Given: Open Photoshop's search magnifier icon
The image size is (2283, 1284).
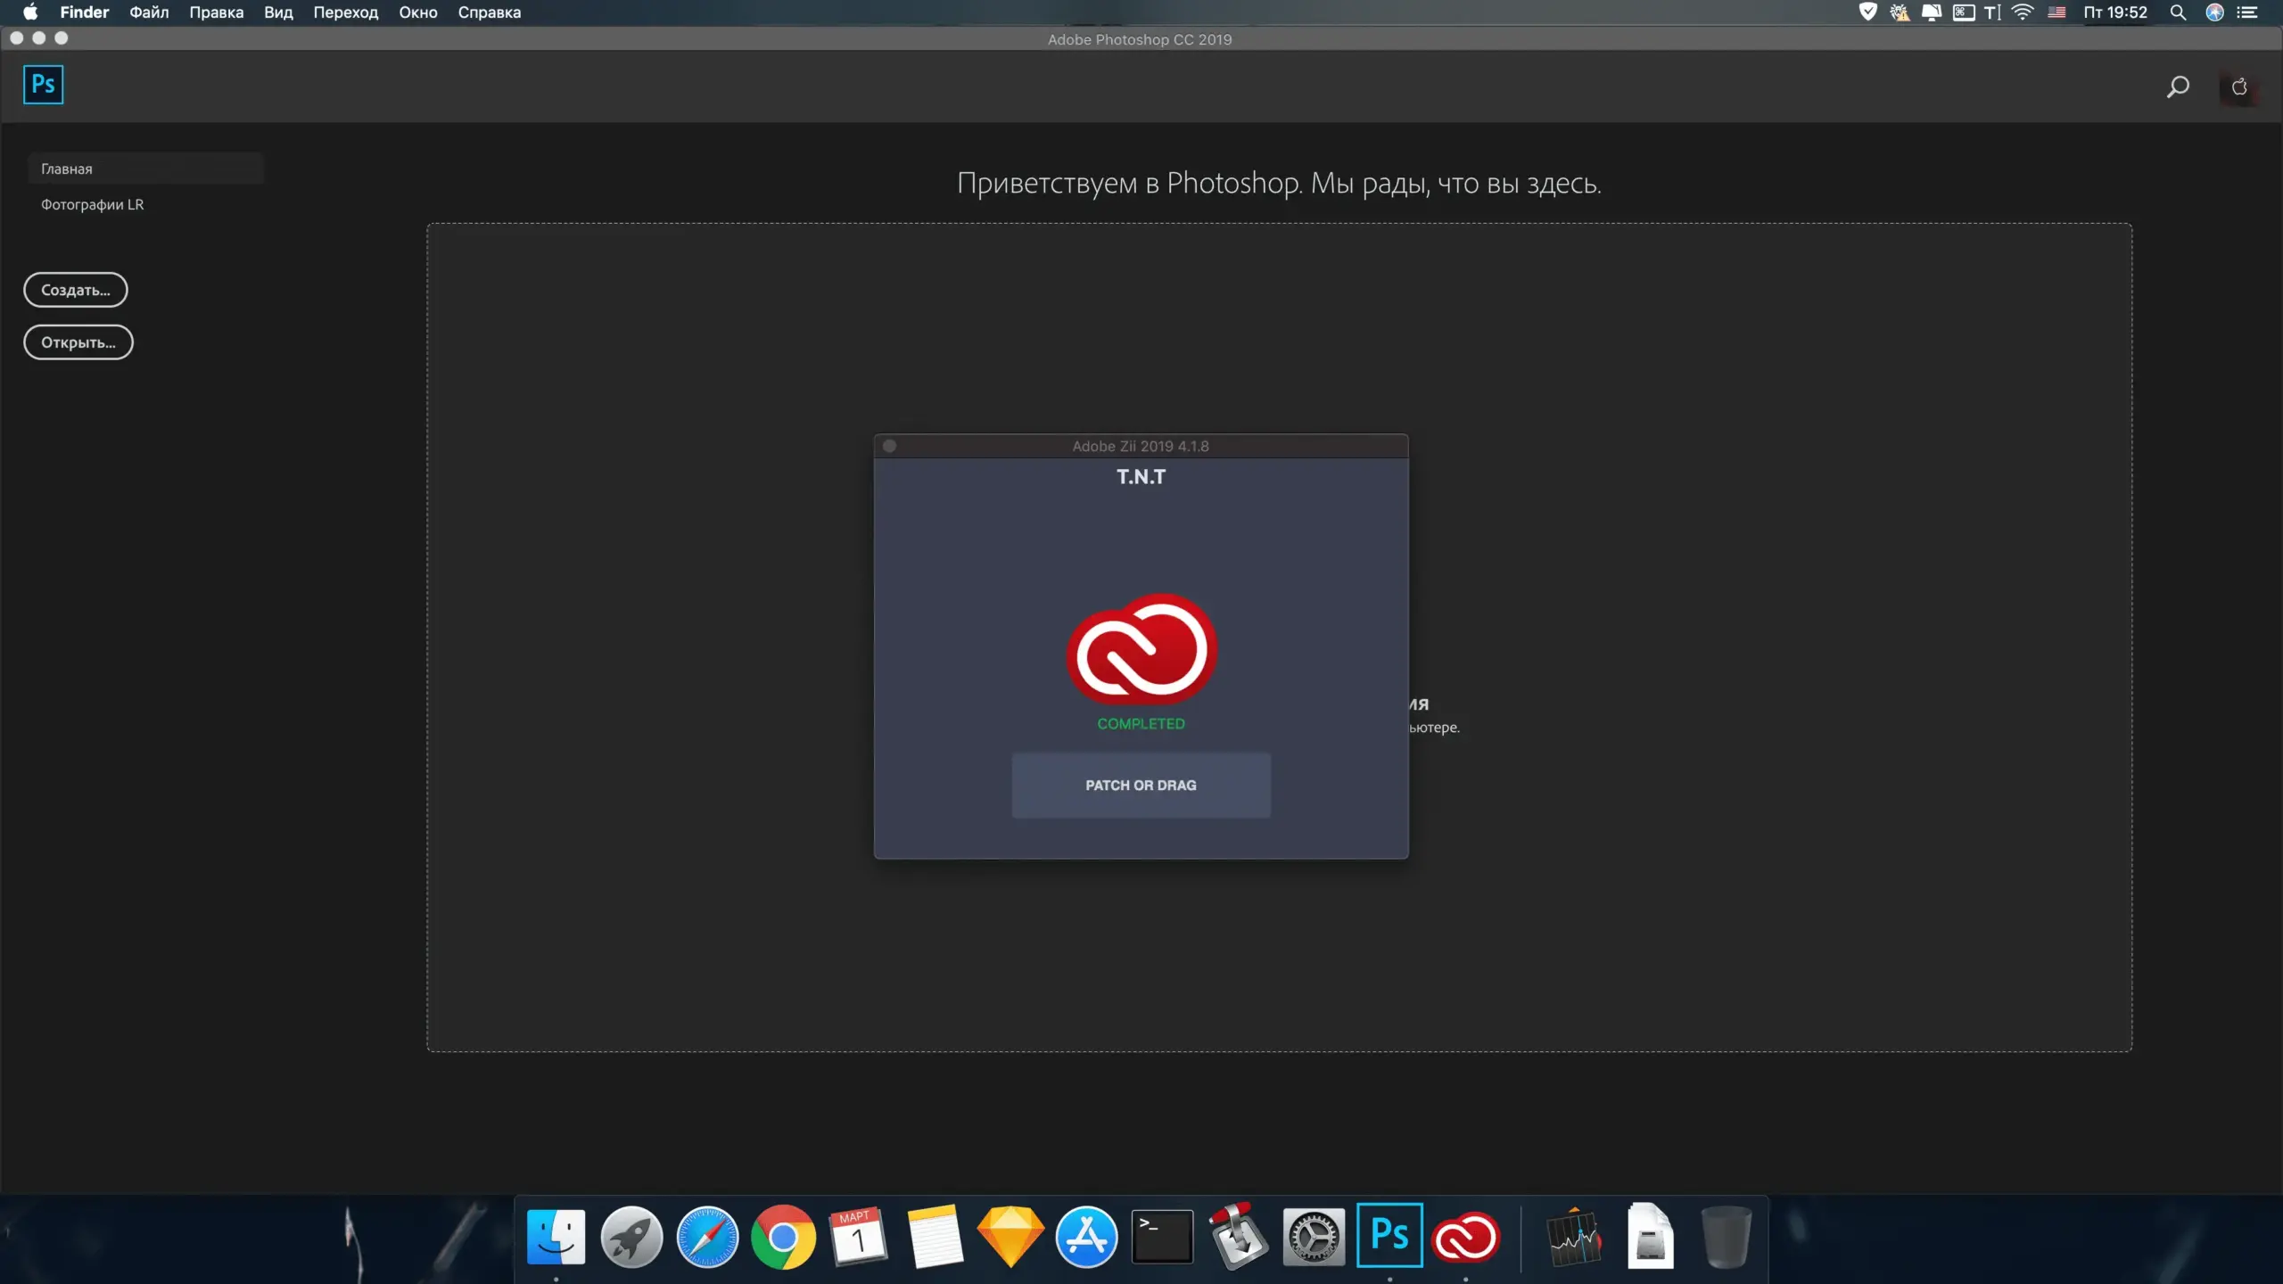Looking at the screenshot, I should [2178, 86].
